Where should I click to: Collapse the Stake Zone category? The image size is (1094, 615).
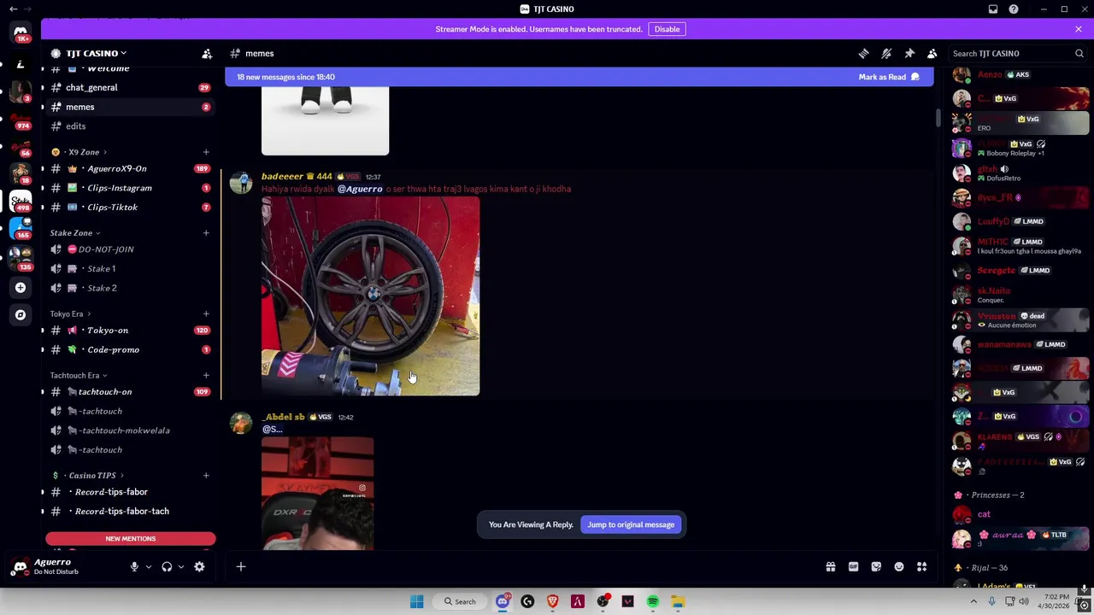[74, 233]
